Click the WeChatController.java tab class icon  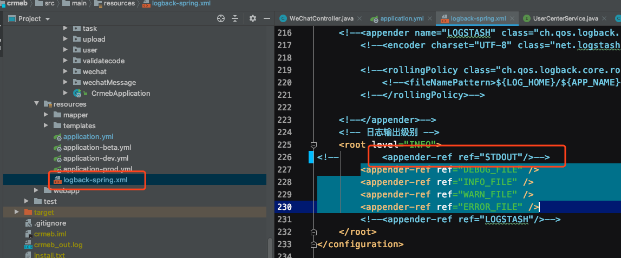[283, 18]
